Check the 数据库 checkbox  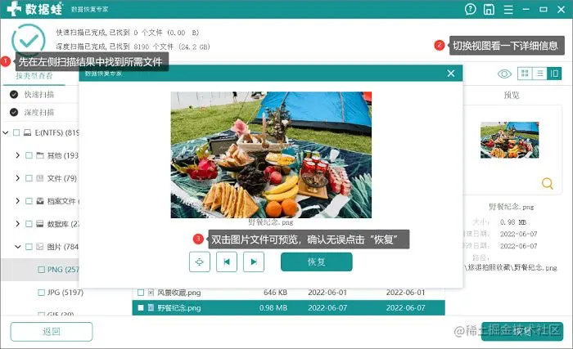pyautogui.click(x=29, y=224)
